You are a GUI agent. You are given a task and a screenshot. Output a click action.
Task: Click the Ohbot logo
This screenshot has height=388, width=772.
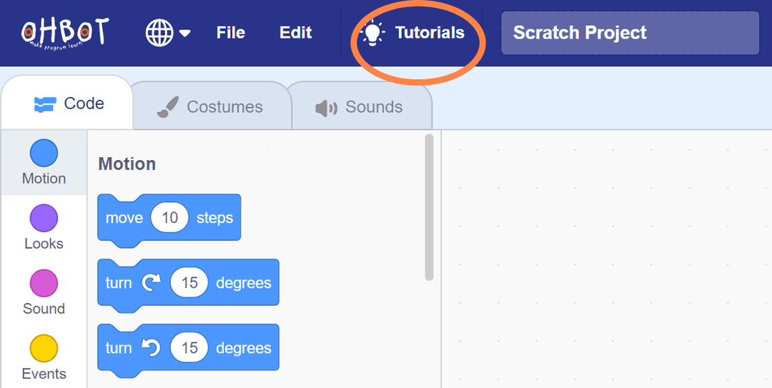(x=64, y=33)
